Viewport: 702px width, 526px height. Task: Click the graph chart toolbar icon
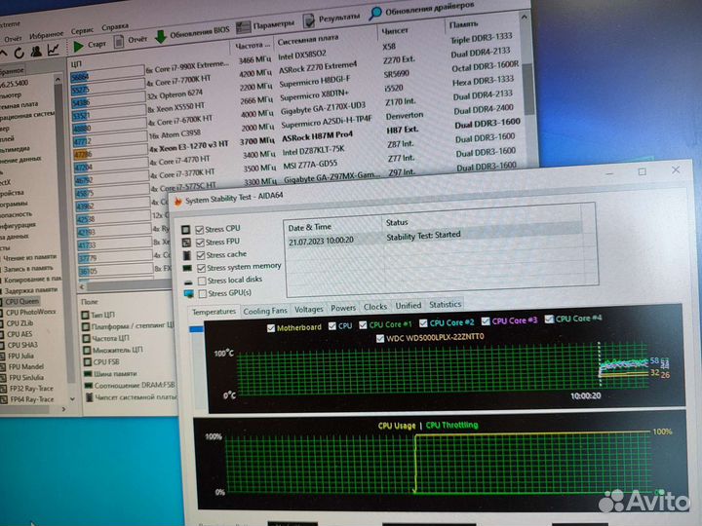pyautogui.click(x=54, y=50)
